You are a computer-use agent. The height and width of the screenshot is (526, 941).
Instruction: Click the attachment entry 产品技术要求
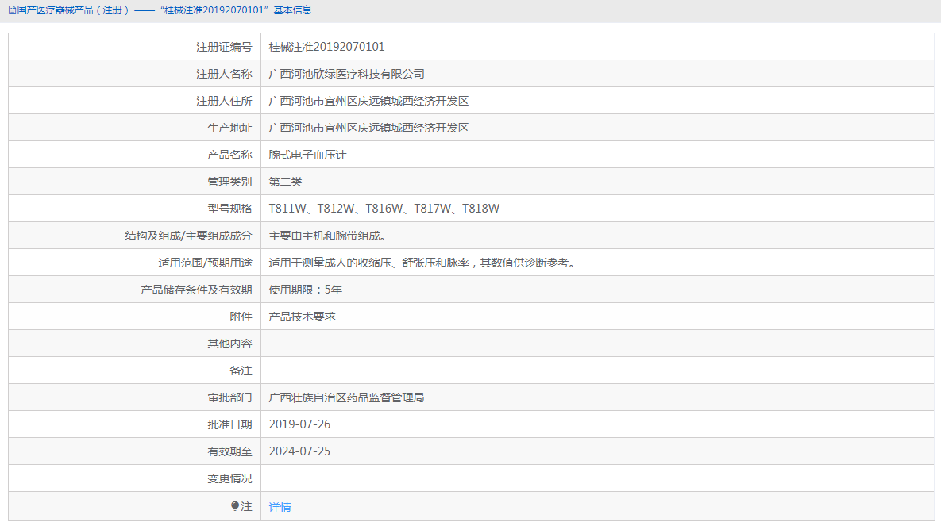(x=302, y=317)
